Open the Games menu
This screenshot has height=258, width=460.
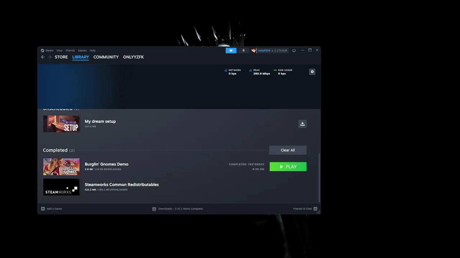82,51
